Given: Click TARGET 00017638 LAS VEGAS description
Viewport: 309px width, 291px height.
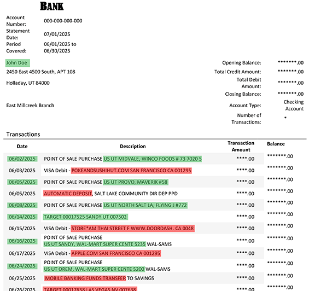Looking at the screenshot, I should 90,289.
